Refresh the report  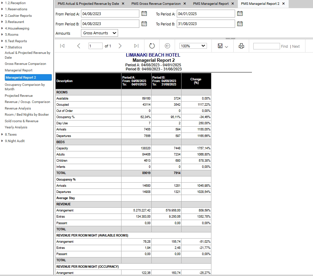pos(152,46)
